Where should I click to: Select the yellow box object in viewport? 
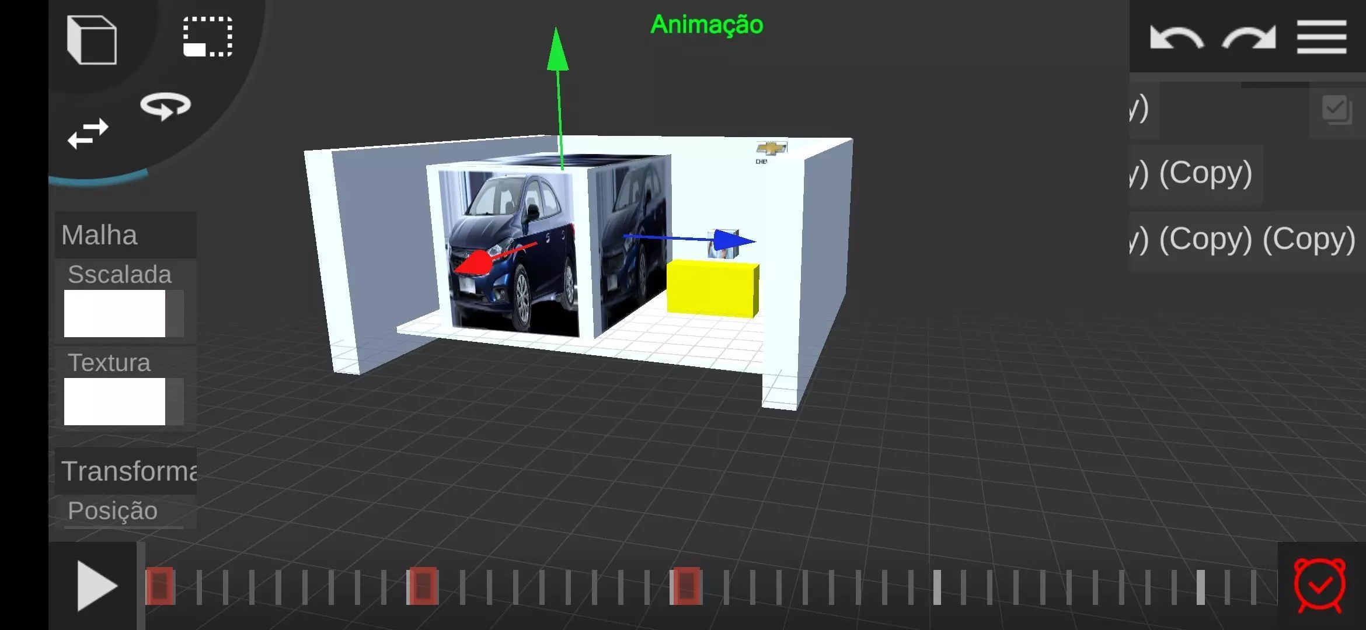click(712, 289)
